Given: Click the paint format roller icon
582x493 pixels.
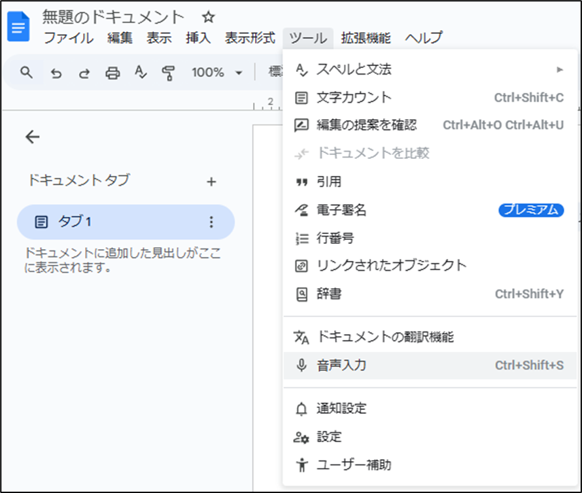Looking at the screenshot, I should 168,73.
